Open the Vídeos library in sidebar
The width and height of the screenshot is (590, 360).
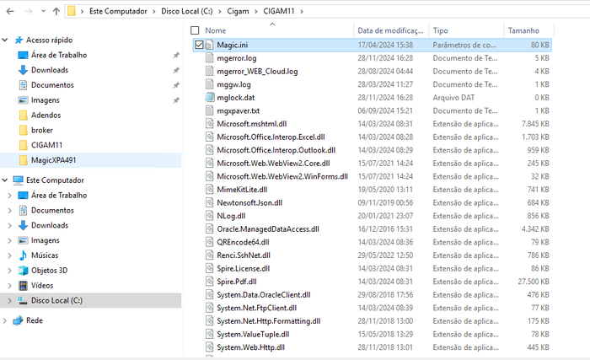(x=42, y=286)
